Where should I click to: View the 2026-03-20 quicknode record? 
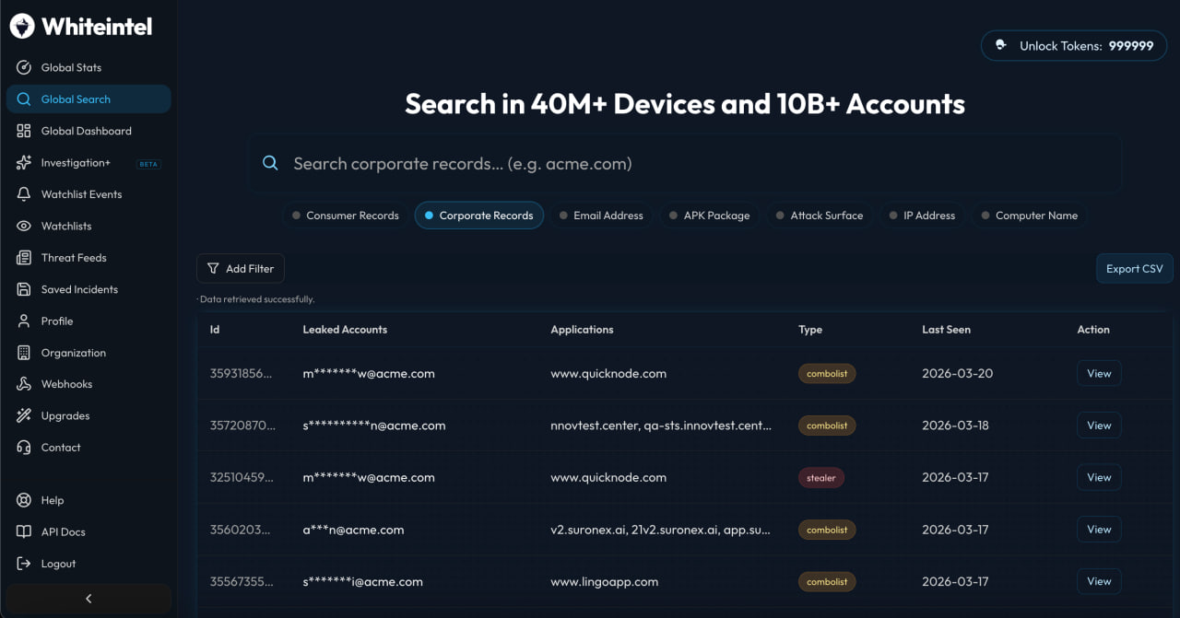pyautogui.click(x=1099, y=374)
